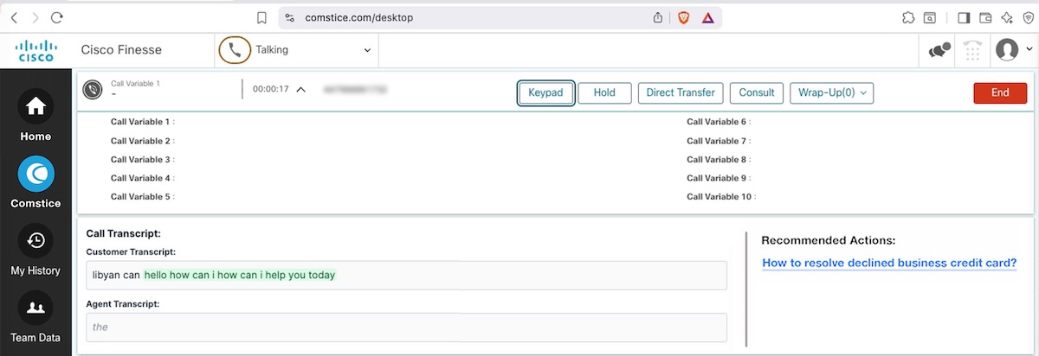1039x356 pixels.
Task: Open the Team Data people icon
Action: point(35,308)
